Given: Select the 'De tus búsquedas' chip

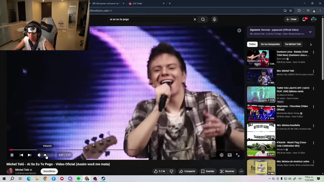Looking at the screenshot, I should click(x=270, y=44).
